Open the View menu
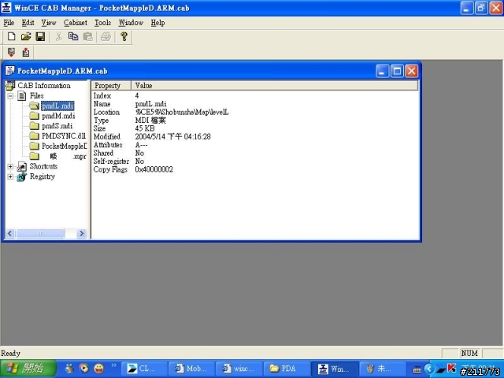The image size is (504, 378). [49, 23]
